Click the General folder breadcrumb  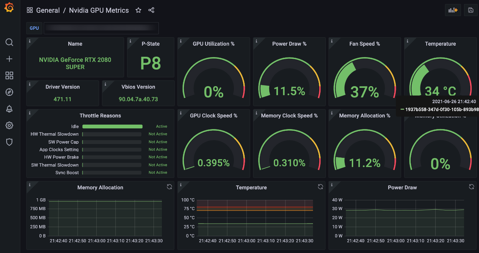(x=48, y=10)
